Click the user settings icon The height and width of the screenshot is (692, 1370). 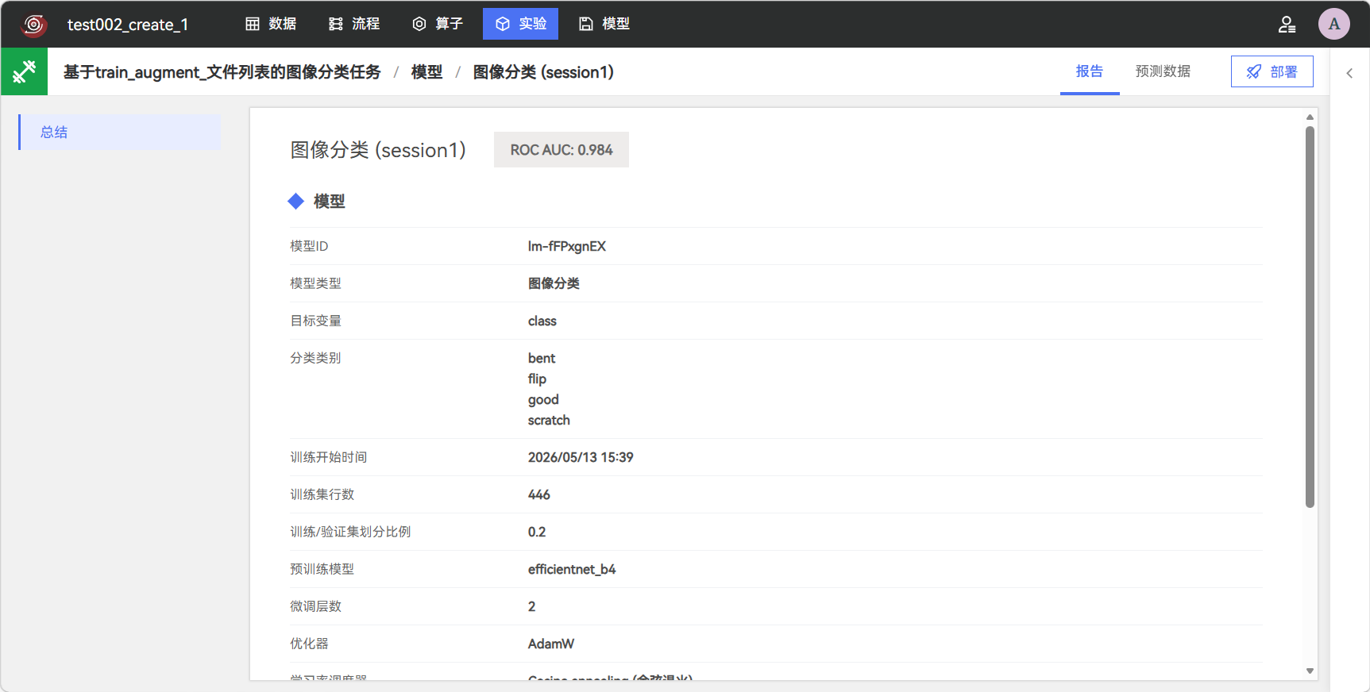point(1287,25)
